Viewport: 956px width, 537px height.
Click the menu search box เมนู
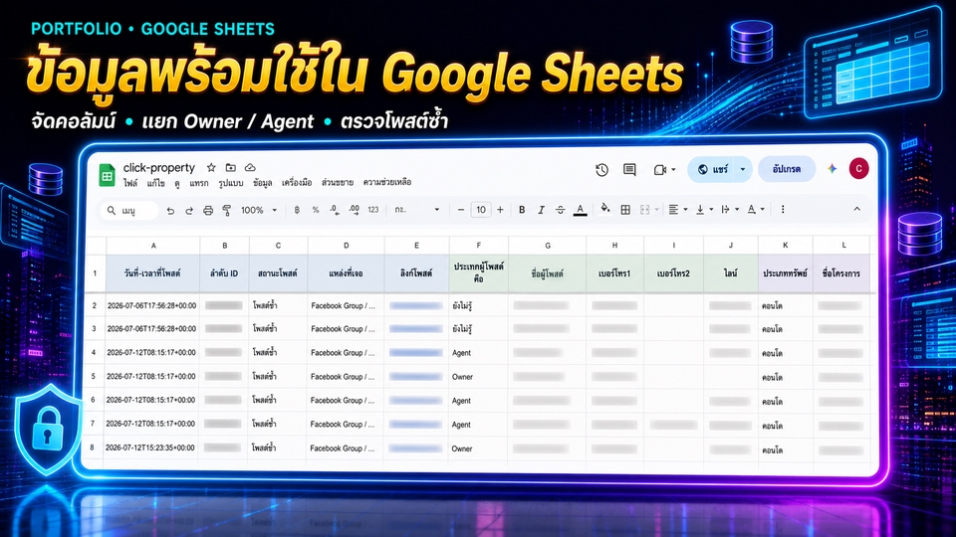(129, 210)
